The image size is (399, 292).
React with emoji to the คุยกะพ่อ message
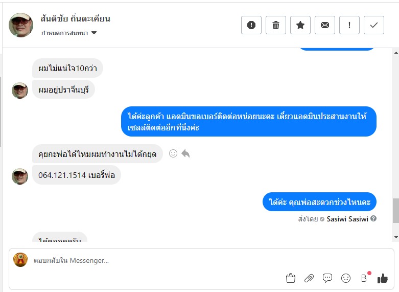pyautogui.click(x=173, y=153)
